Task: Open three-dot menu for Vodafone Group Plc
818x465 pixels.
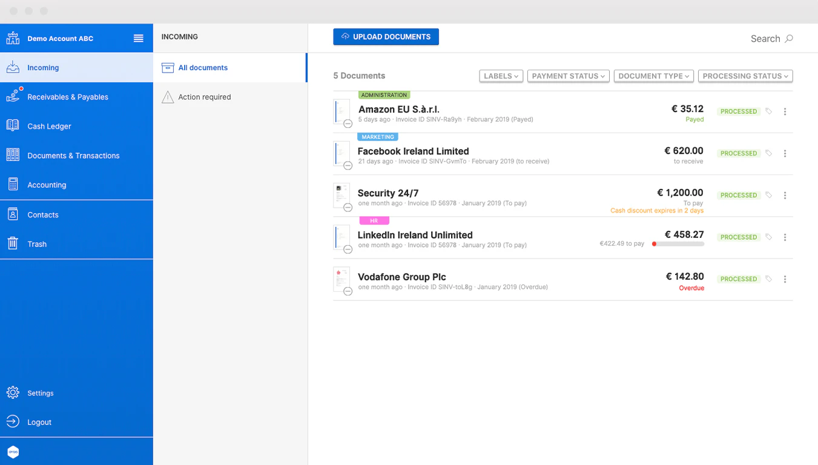Action: coord(785,279)
